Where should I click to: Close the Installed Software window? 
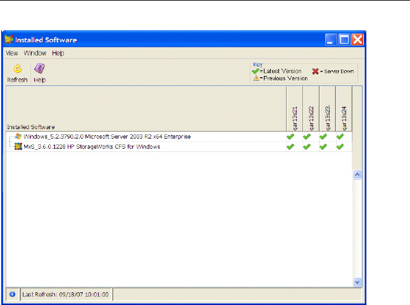357,40
